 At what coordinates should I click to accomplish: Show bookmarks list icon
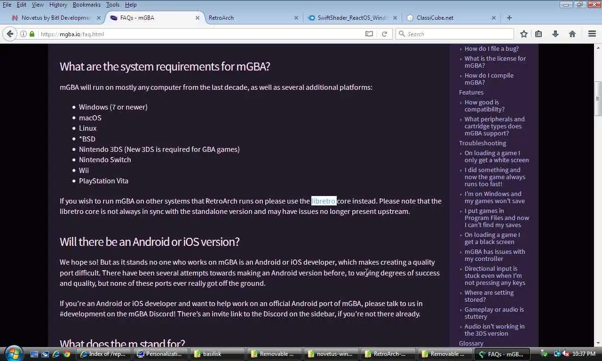tap(539, 34)
